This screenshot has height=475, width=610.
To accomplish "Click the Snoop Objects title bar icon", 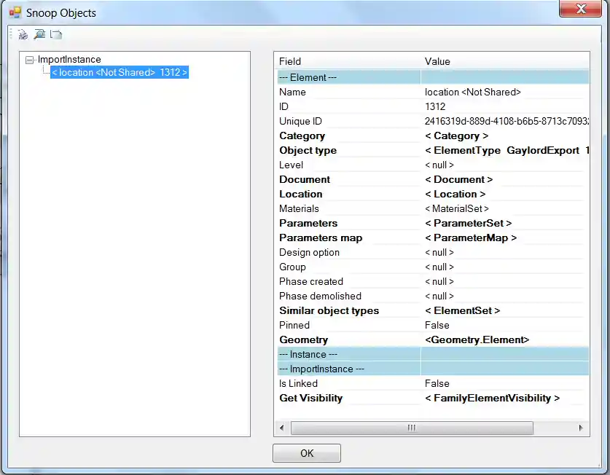I will tap(13, 11).
